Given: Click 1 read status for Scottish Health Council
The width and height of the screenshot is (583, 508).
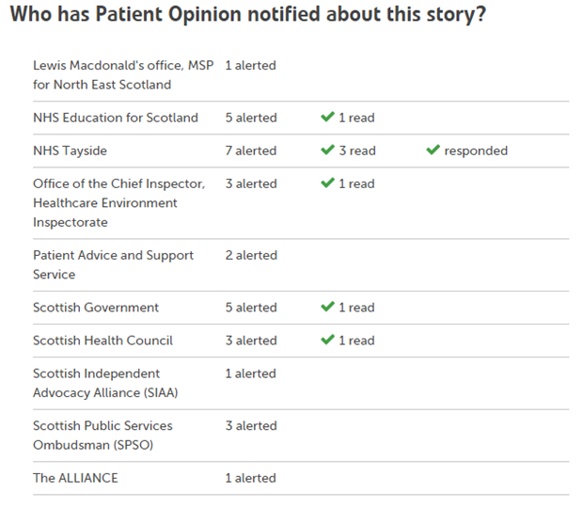Looking at the screenshot, I should [356, 341].
